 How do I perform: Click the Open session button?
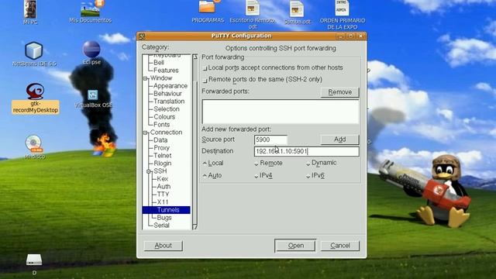tap(295, 246)
